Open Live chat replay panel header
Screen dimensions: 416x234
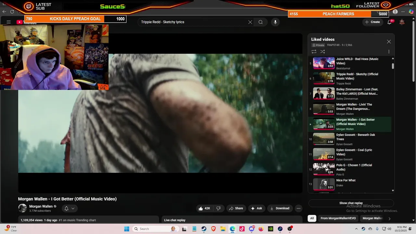coord(232,220)
